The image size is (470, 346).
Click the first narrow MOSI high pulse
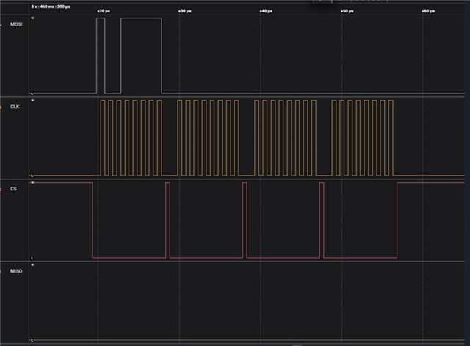(101, 55)
